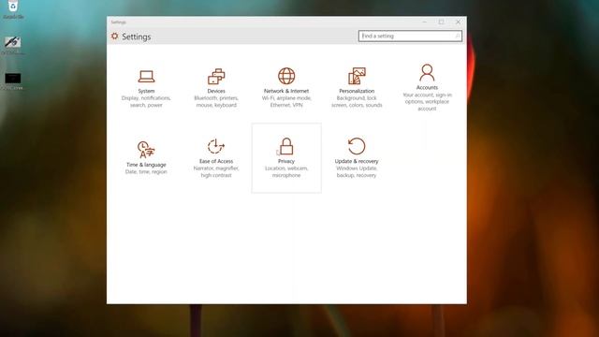
Task: Click the System label text
Action: [x=146, y=91]
